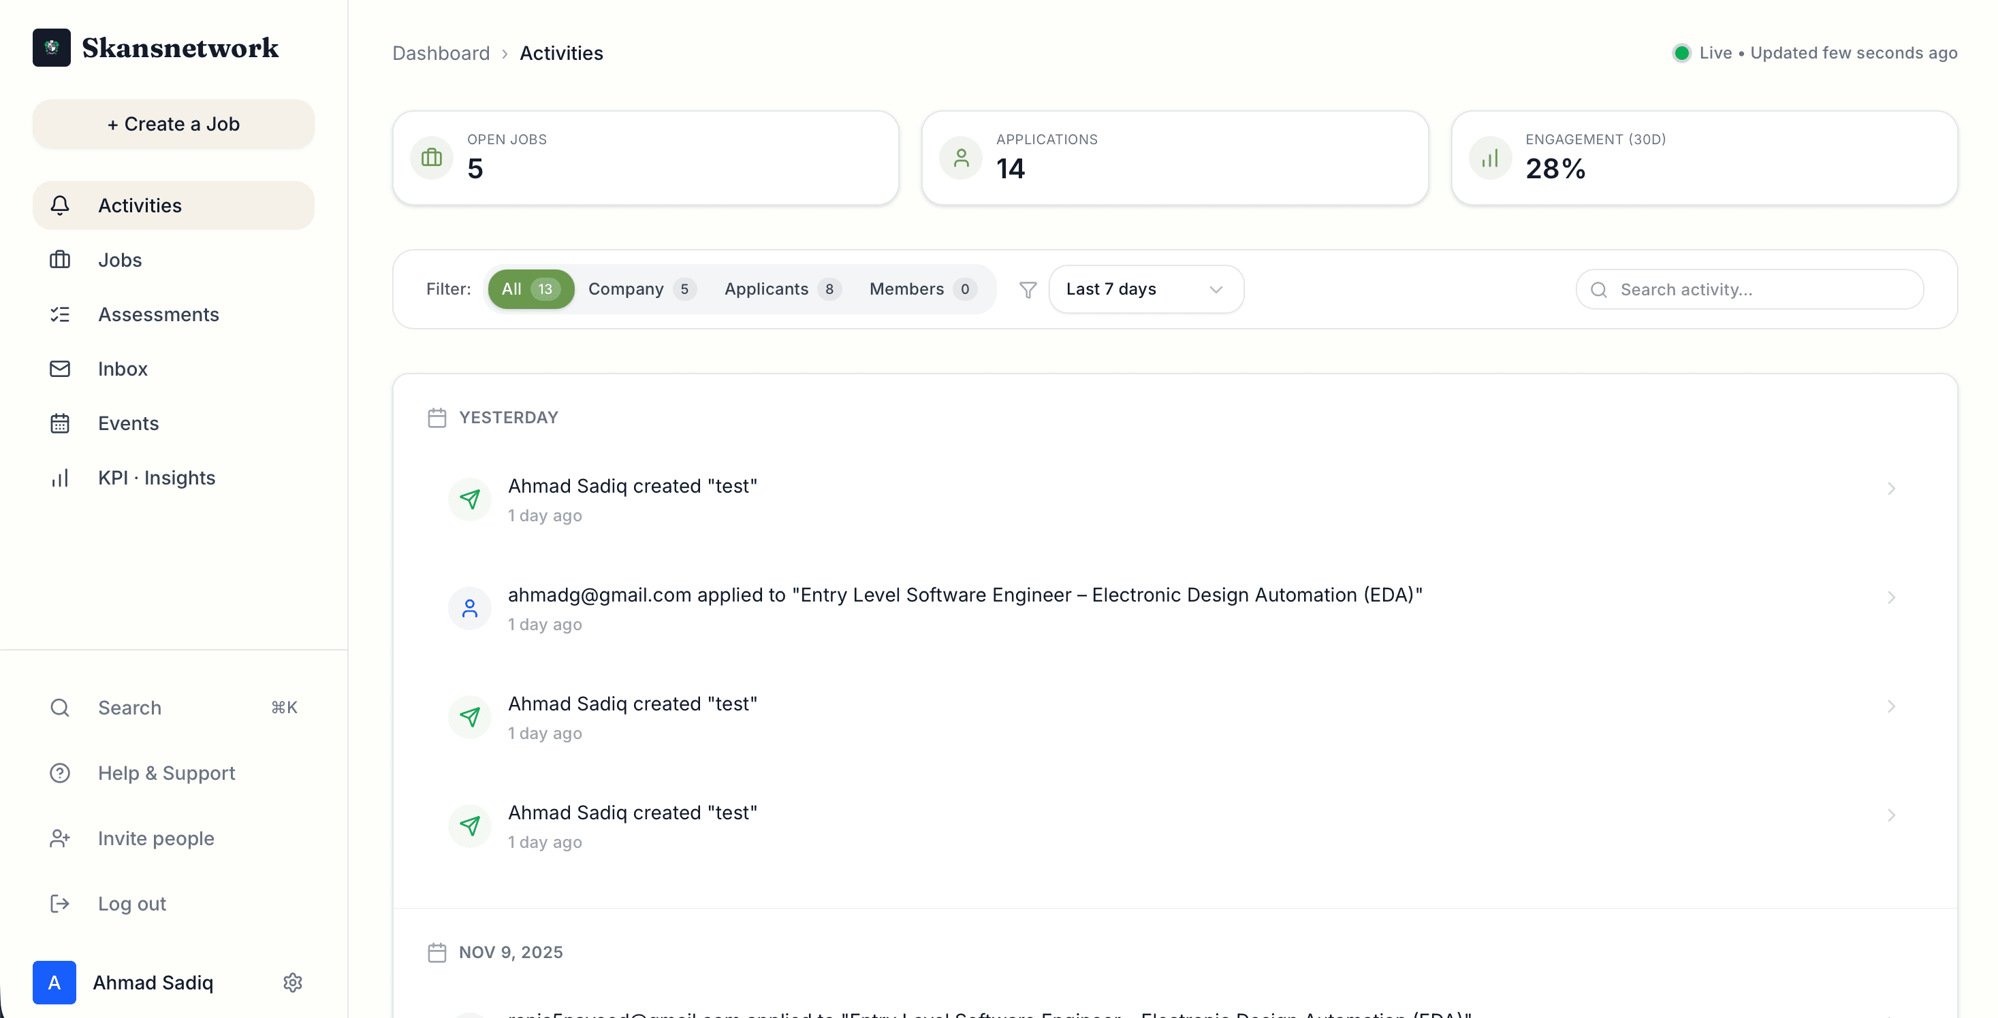Open user settings via the gear icon

point(292,981)
